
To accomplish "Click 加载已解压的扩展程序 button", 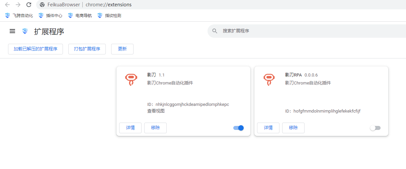I will coord(35,49).
